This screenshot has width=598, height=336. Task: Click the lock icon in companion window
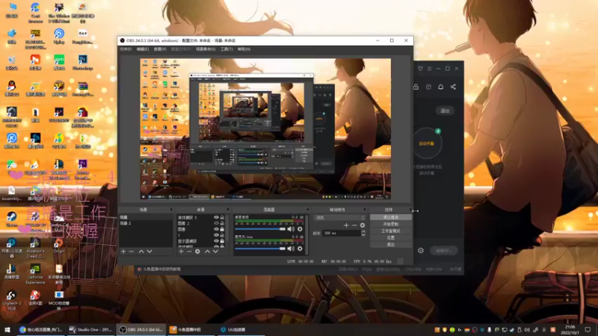tap(416, 87)
